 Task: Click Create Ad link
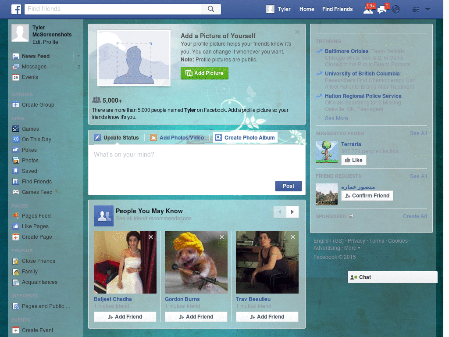415,216
